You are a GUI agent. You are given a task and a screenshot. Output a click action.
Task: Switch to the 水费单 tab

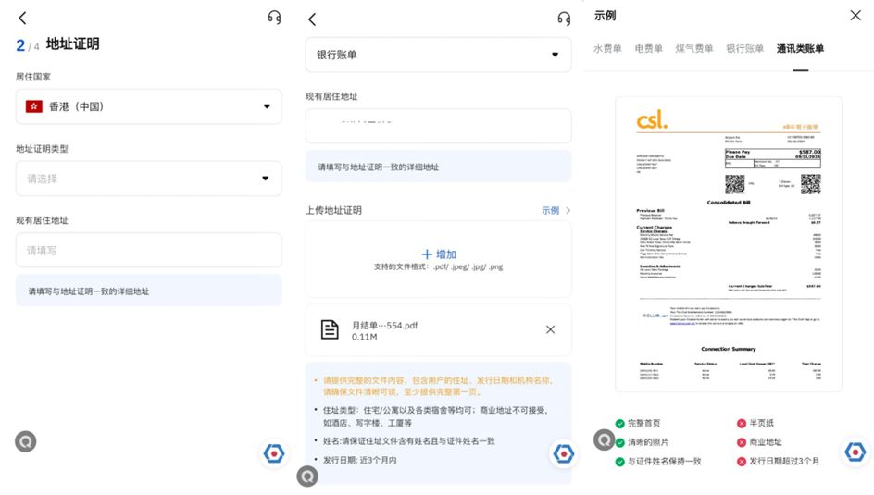pyautogui.click(x=607, y=49)
